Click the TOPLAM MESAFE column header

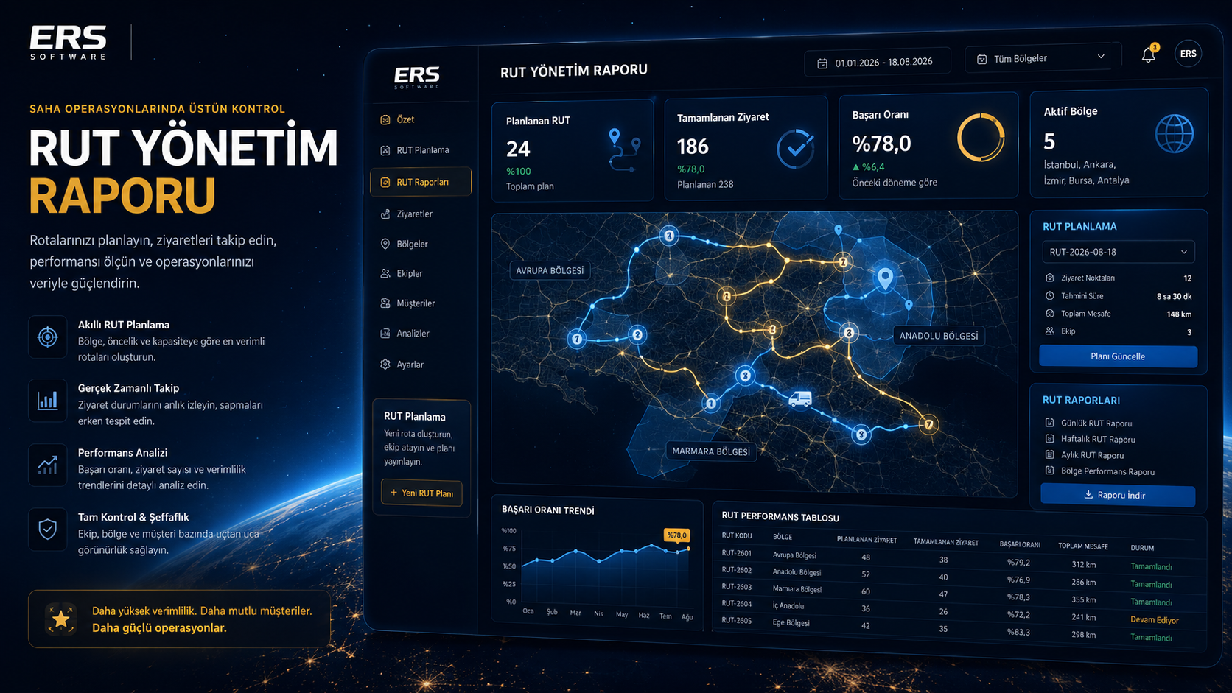pyautogui.click(x=1083, y=546)
